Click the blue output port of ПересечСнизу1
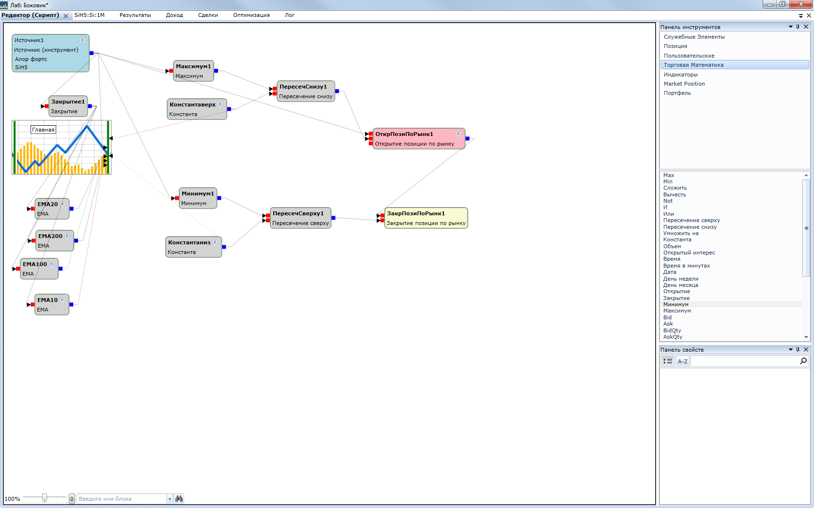The image size is (814, 508). (x=337, y=91)
